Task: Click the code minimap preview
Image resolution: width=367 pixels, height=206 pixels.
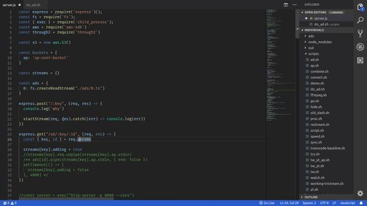Action: [280, 65]
